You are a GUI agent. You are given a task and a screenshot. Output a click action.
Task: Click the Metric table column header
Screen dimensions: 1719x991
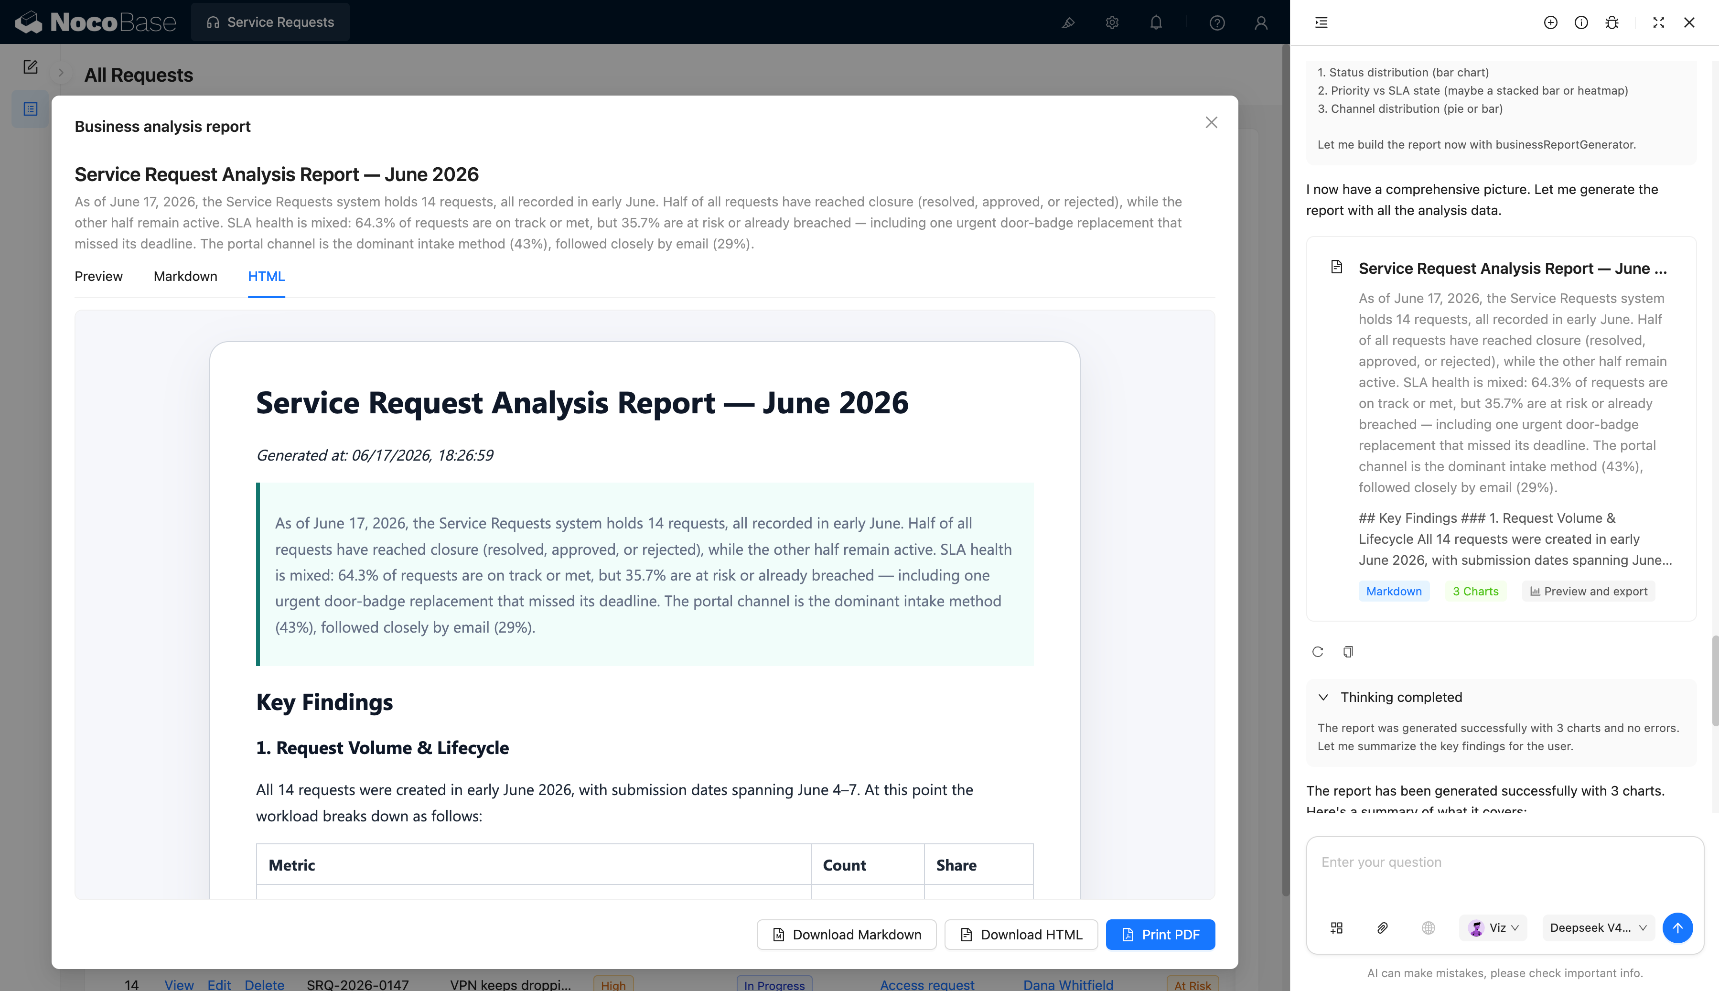coord(534,865)
